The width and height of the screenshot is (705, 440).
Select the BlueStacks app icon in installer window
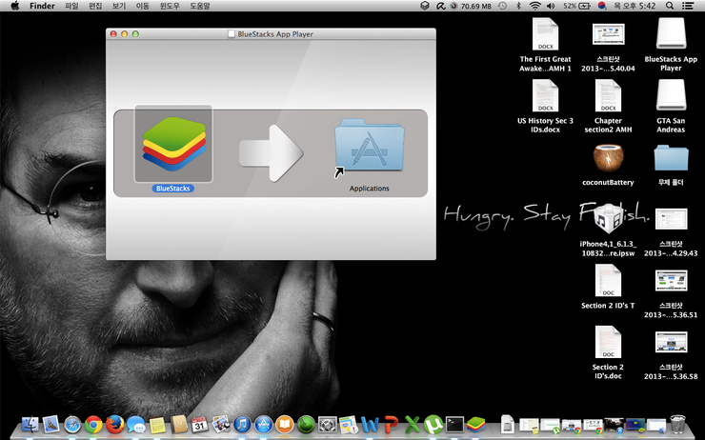click(x=173, y=144)
